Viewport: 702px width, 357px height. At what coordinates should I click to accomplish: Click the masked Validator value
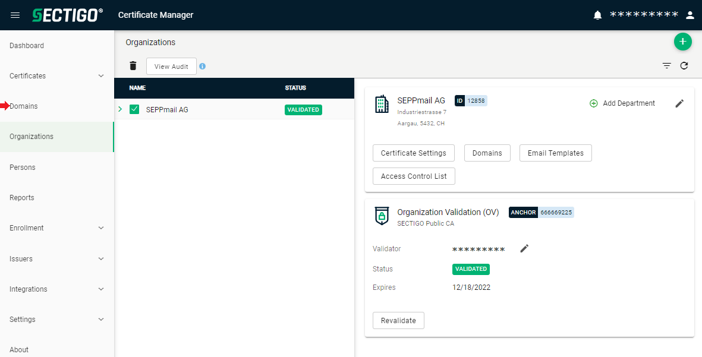(479, 249)
